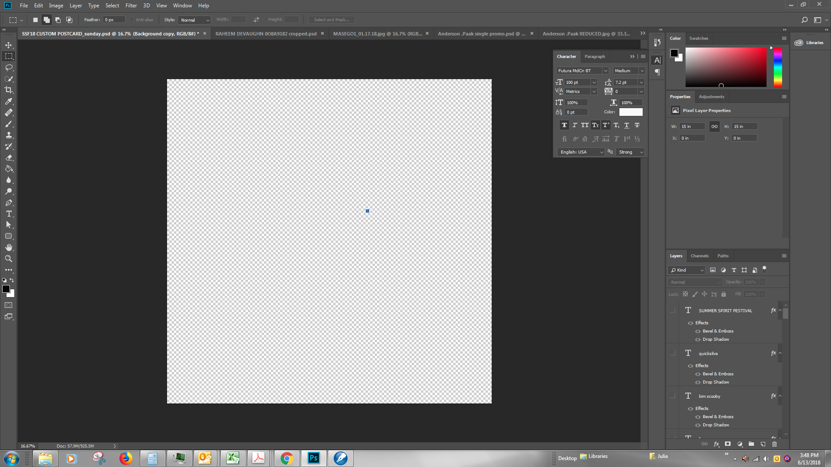Image resolution: width=831 pixels, height=467 pixels.
Task: Click Select and Mask button in toolbar
Action: point(332,19)
